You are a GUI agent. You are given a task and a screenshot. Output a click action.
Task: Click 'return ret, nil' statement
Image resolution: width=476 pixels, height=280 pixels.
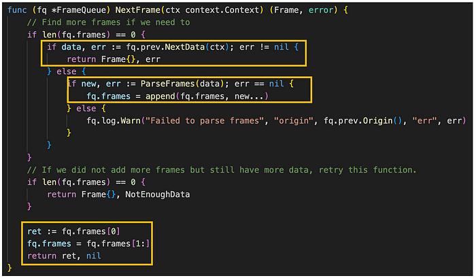point(64,256)
